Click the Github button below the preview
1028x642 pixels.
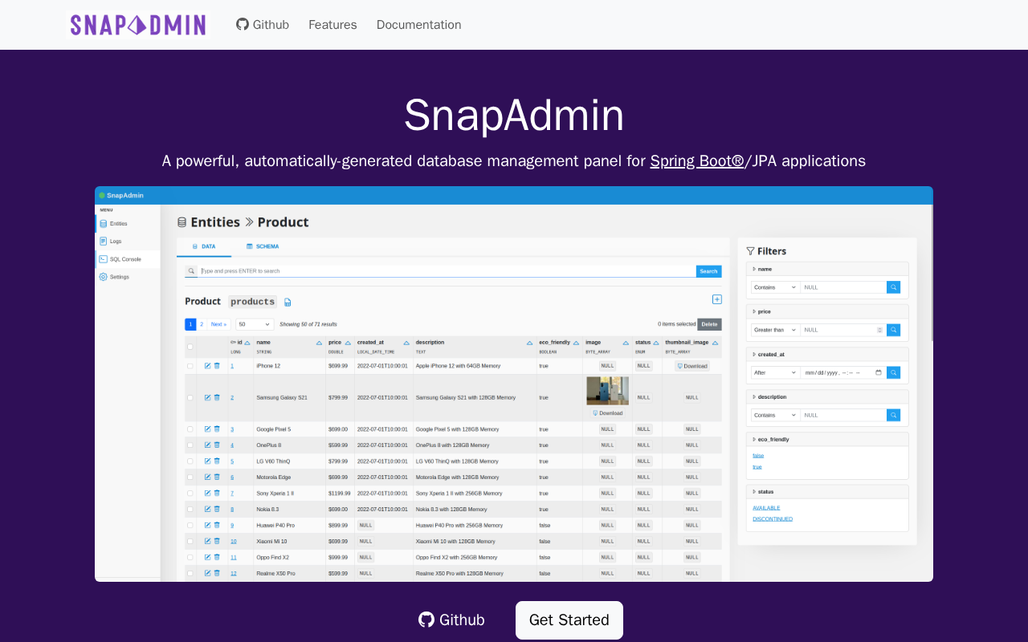pyautogui.click(x=451, y=620)
